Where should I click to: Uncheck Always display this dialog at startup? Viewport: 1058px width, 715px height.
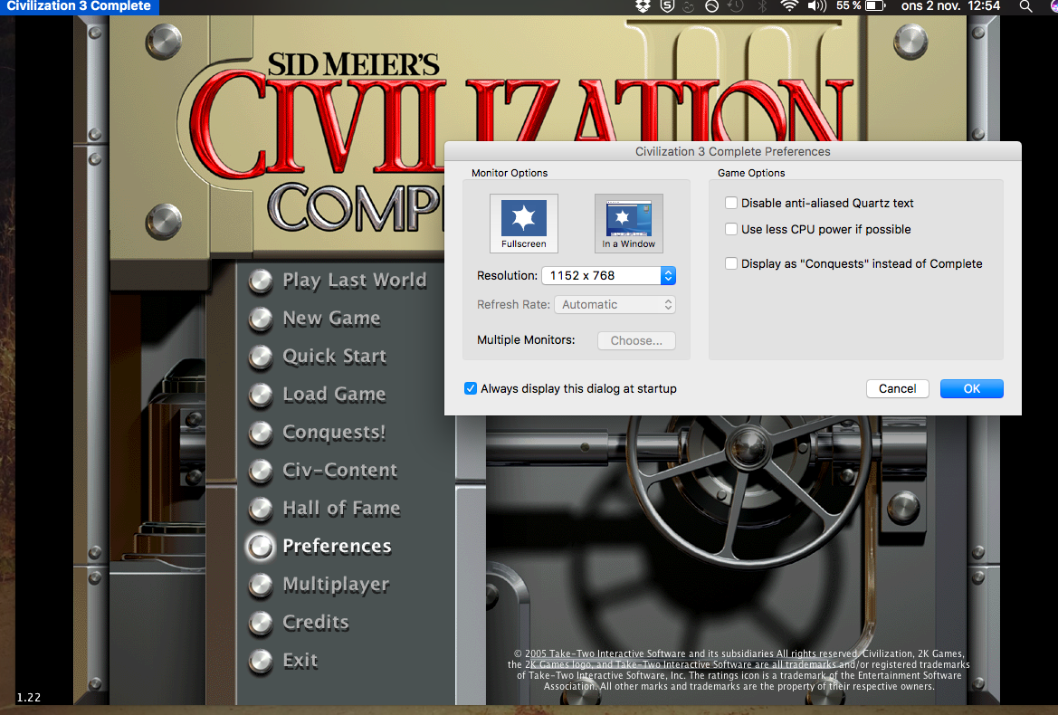pyautogui.click(x=471, y=388)
